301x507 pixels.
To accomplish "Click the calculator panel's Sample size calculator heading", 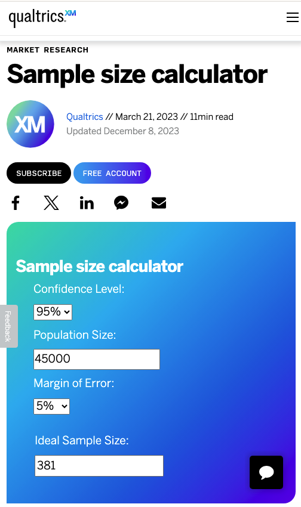I will [99, 267].
